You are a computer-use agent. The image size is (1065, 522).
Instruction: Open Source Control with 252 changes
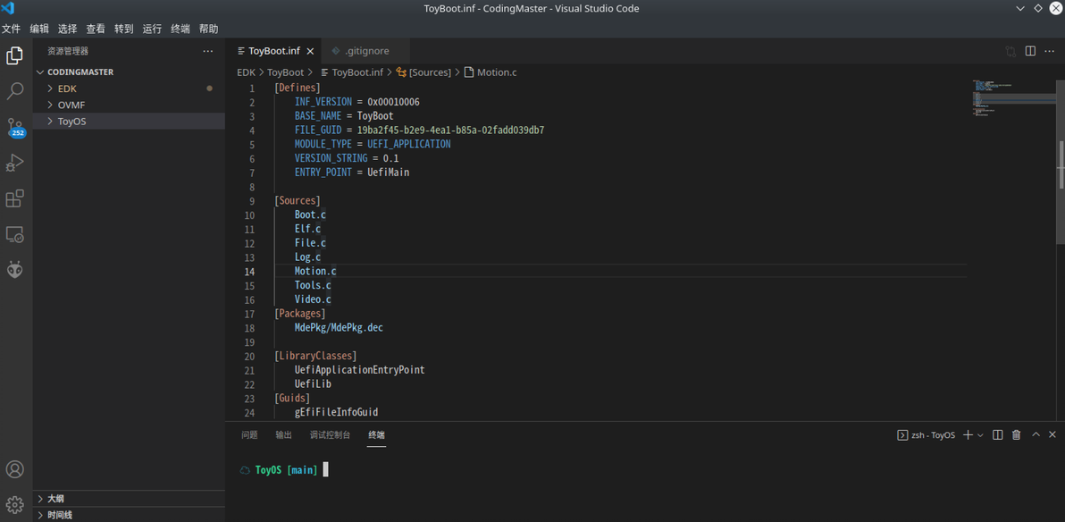point(15,127)
